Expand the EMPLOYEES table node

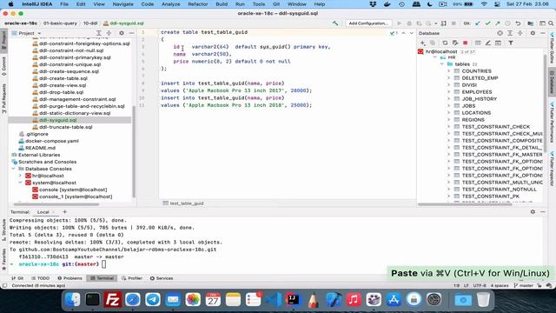(x=449, y=92)
